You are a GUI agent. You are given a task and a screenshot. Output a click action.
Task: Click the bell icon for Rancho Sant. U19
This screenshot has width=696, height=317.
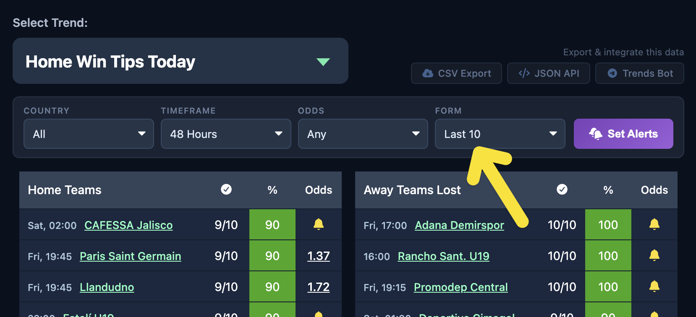coord(654,255)
